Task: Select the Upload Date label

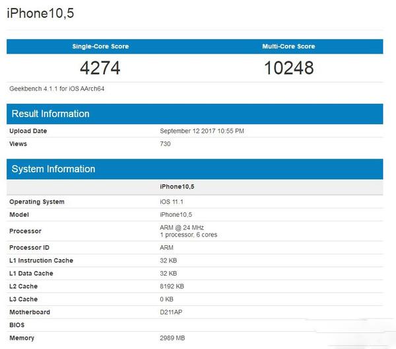Action: pos(28,131)
